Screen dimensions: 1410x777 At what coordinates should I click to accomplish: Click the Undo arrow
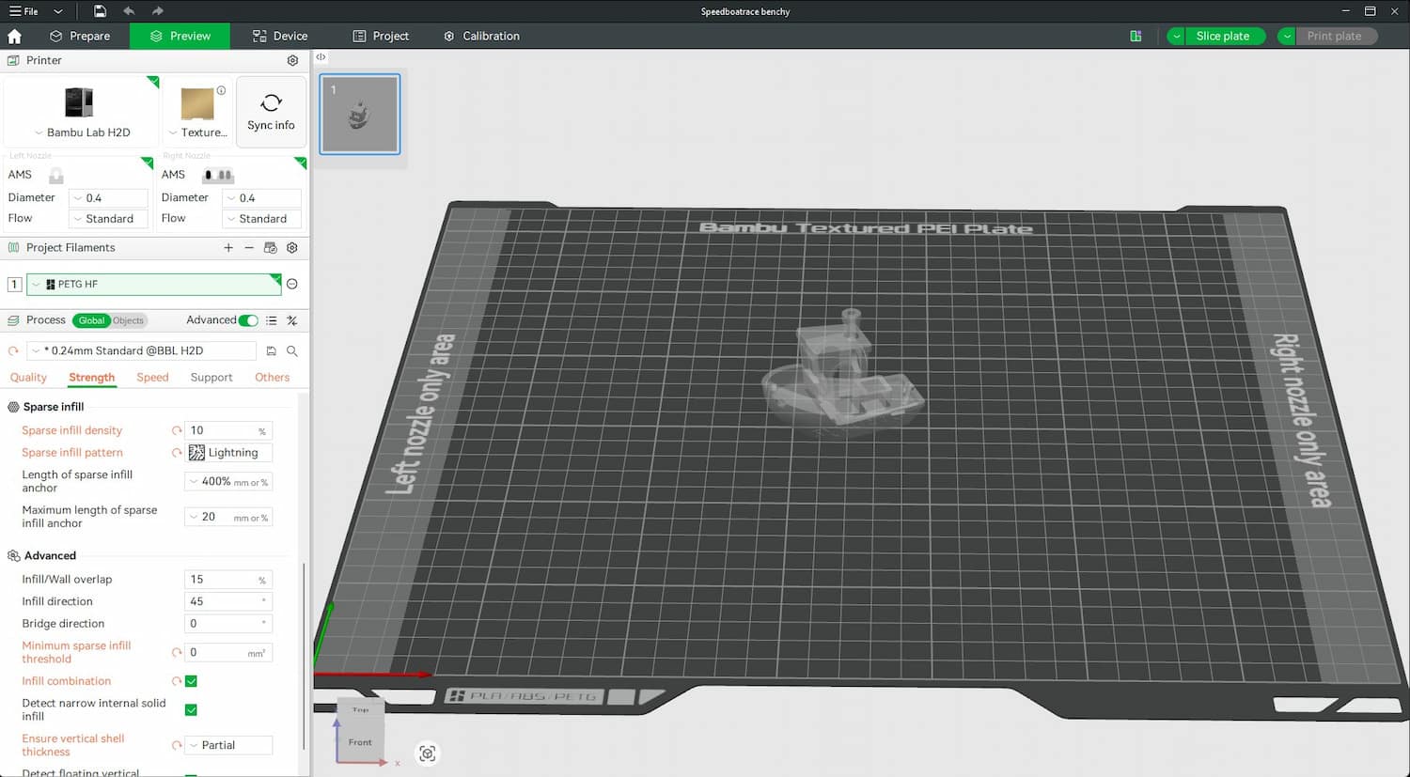click(x=129, y=11)
